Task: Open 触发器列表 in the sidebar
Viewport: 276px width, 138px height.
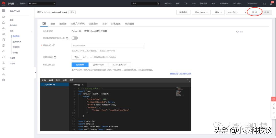Action: [x=17, y=42]
